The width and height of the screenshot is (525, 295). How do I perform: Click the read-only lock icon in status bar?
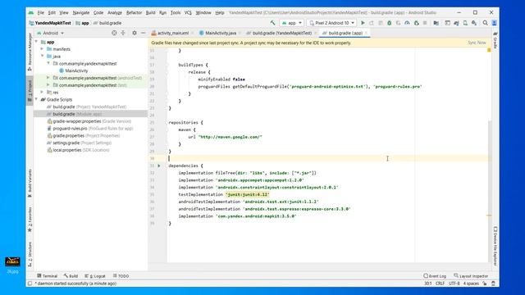coord(485,284)
